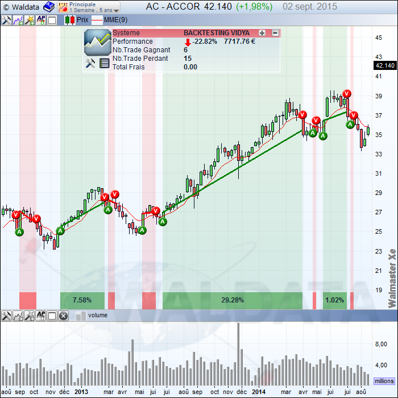Click the MME(9) red line legend
This screenshot has height=398, width=398.
110,20
